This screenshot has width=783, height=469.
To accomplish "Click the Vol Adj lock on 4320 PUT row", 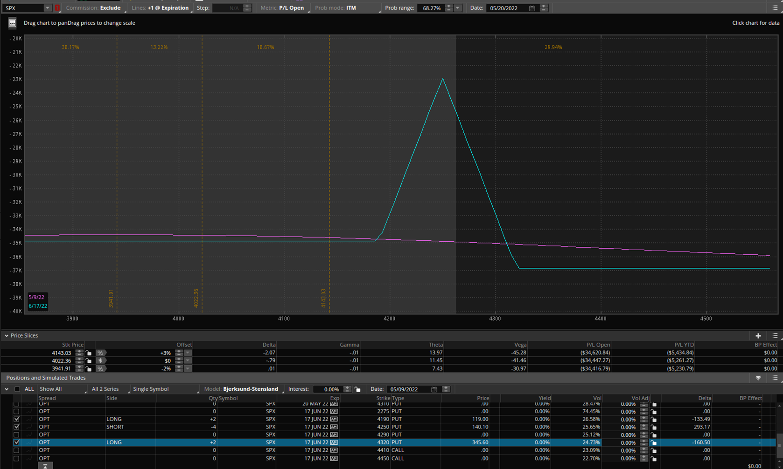I will pos(654,443).
